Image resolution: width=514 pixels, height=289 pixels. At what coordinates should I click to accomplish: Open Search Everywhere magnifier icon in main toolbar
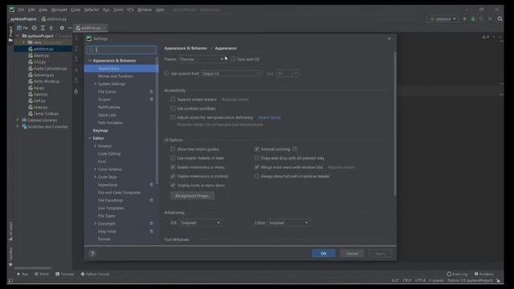[x=500, y=19]
